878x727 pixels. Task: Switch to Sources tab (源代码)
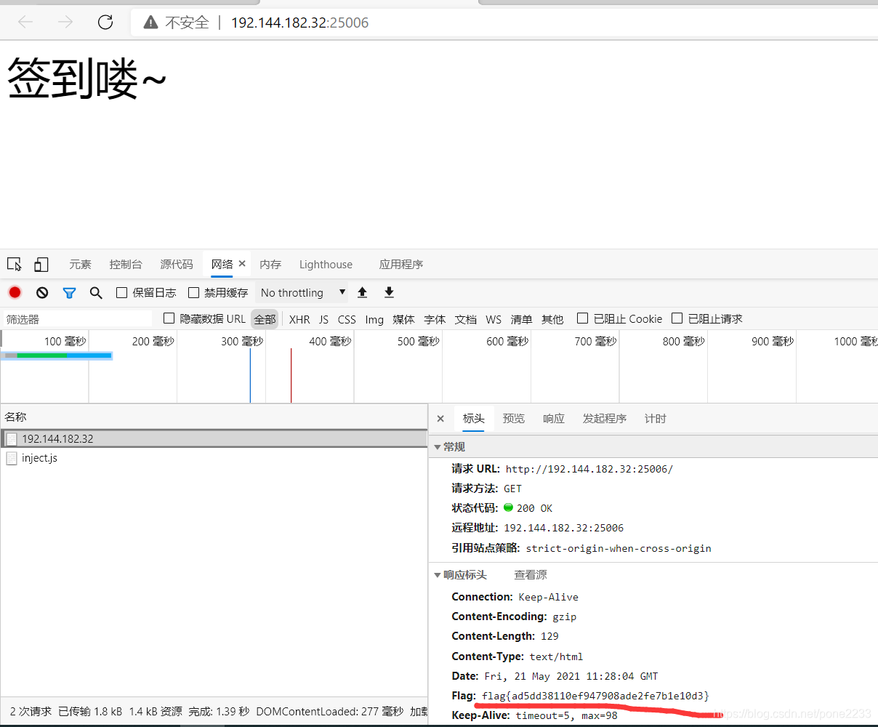click(177, 265)
